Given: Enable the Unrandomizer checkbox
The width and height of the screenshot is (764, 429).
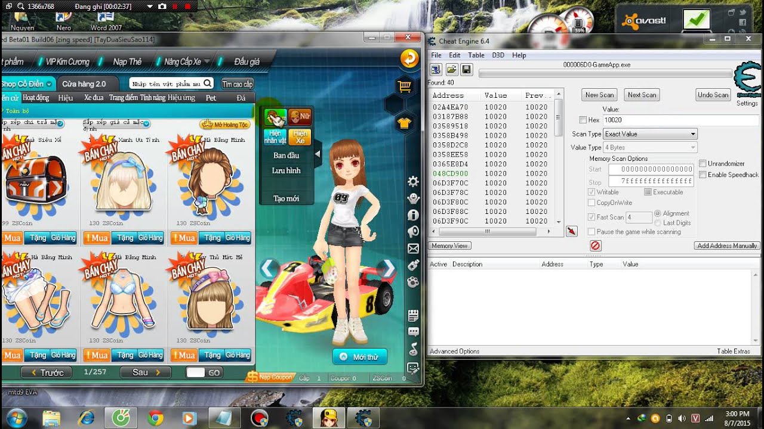Looking at the screenshot, I should (x=703, y=163).
